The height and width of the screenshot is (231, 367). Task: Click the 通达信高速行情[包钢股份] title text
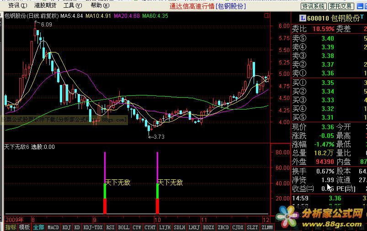207,6
